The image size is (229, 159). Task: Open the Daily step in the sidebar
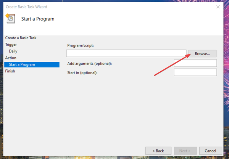coord(13,51)
